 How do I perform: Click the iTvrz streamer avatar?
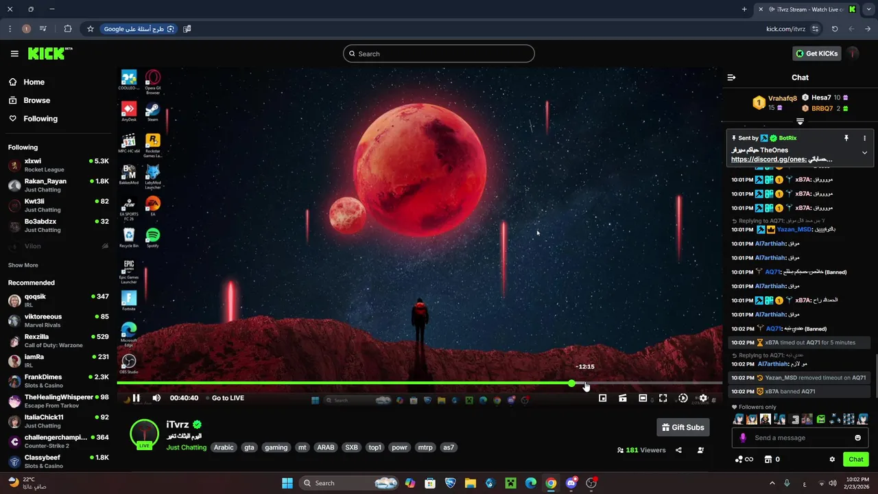pos(144,433)
